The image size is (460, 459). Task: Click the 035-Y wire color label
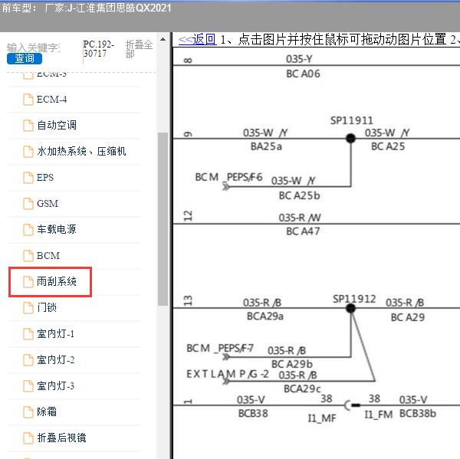coord(299,59)
